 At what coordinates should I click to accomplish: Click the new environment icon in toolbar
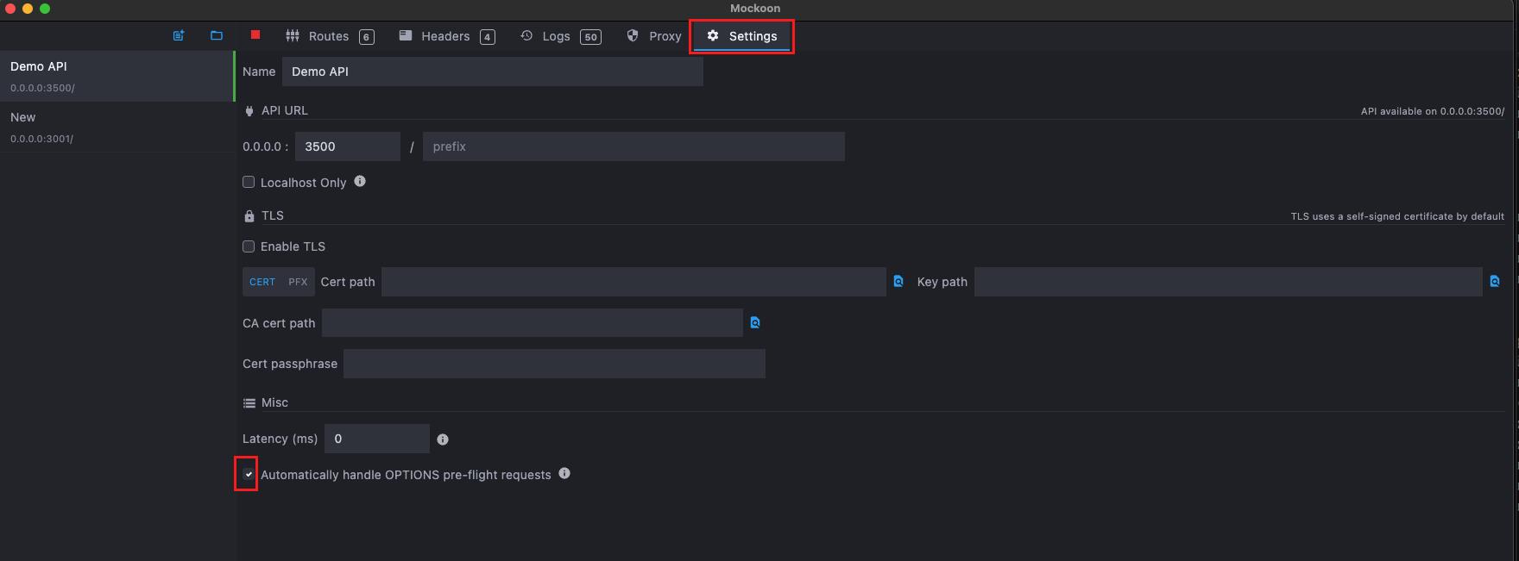(179, 35)
